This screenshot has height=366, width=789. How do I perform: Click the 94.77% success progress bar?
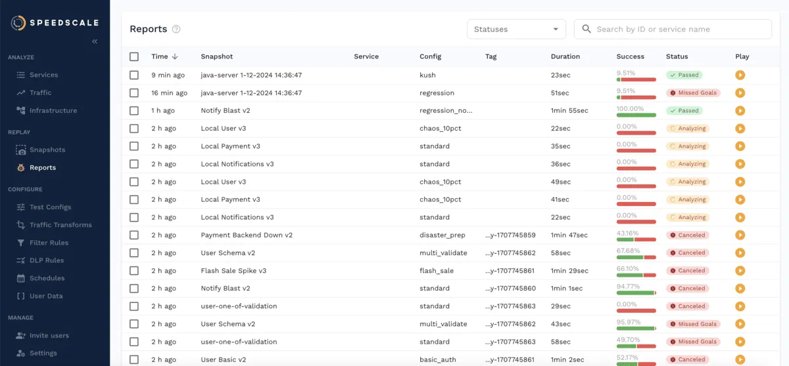(x=636, y=293)
